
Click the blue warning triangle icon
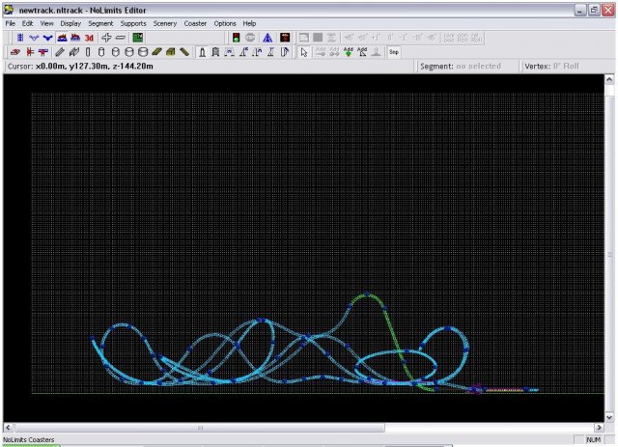[x=267, y=37]
